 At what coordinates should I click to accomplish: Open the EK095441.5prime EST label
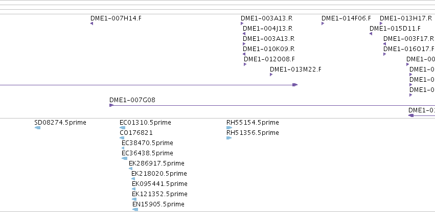pos(159,184)
